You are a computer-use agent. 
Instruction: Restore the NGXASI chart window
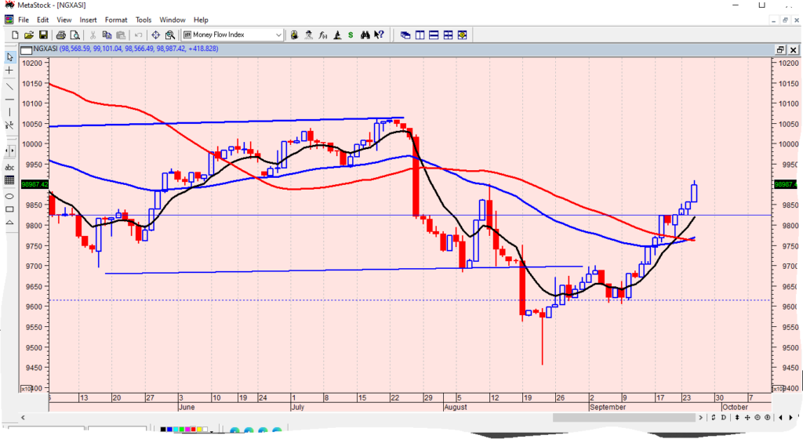coord(779,49)
